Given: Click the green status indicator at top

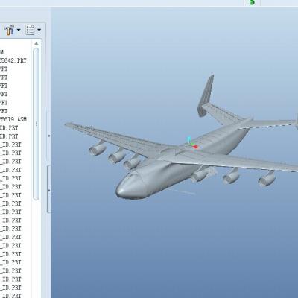Looking at the screenshot, I should (x=252, y=2).
